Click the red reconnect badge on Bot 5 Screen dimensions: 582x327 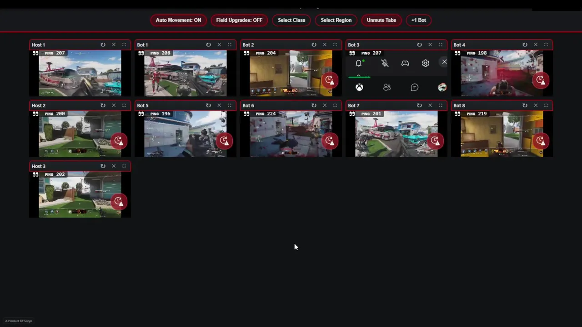[x=224, y=141]
